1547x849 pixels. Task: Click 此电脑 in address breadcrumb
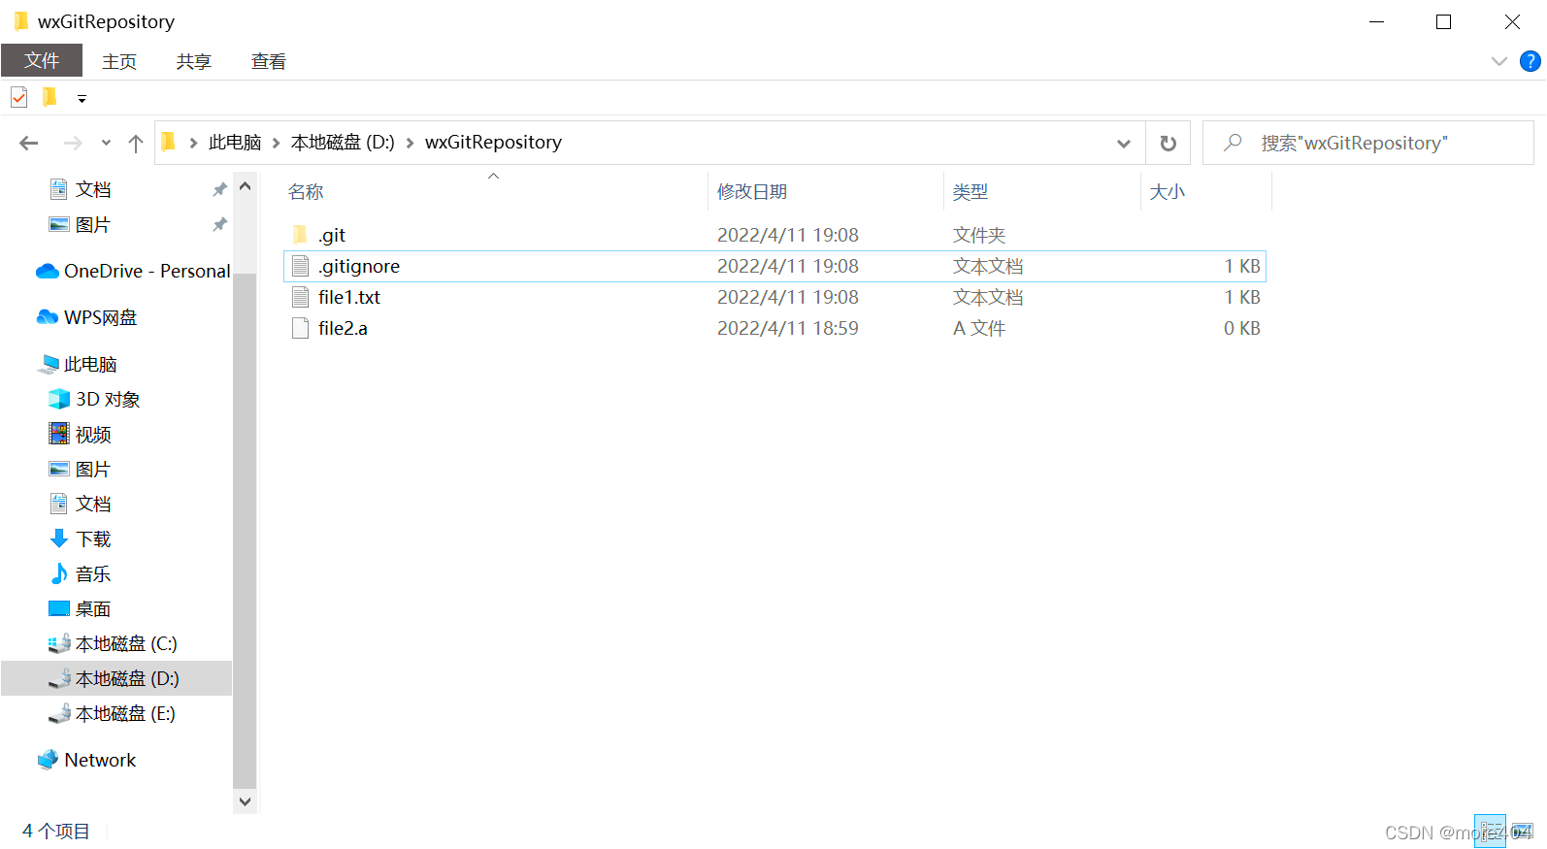click(235, 143)
